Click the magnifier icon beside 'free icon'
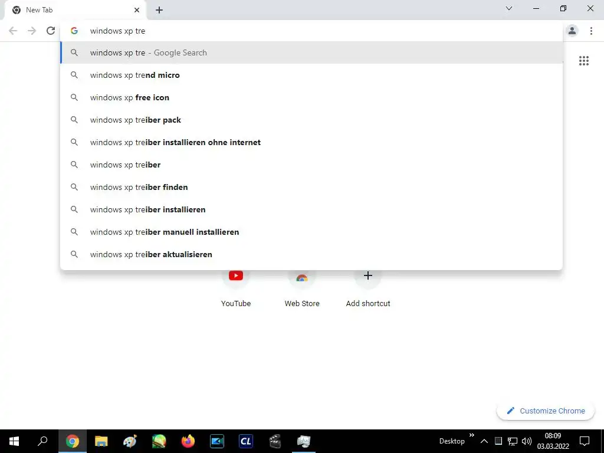604x453 pixels. coord(74,97)
